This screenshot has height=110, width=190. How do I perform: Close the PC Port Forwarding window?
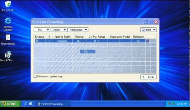pos(156,22)
